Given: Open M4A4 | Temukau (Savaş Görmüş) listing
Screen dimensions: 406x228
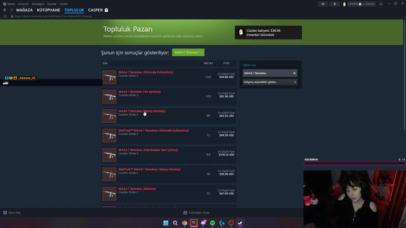Looking at the screenshot, I should [x=142, y=111].
